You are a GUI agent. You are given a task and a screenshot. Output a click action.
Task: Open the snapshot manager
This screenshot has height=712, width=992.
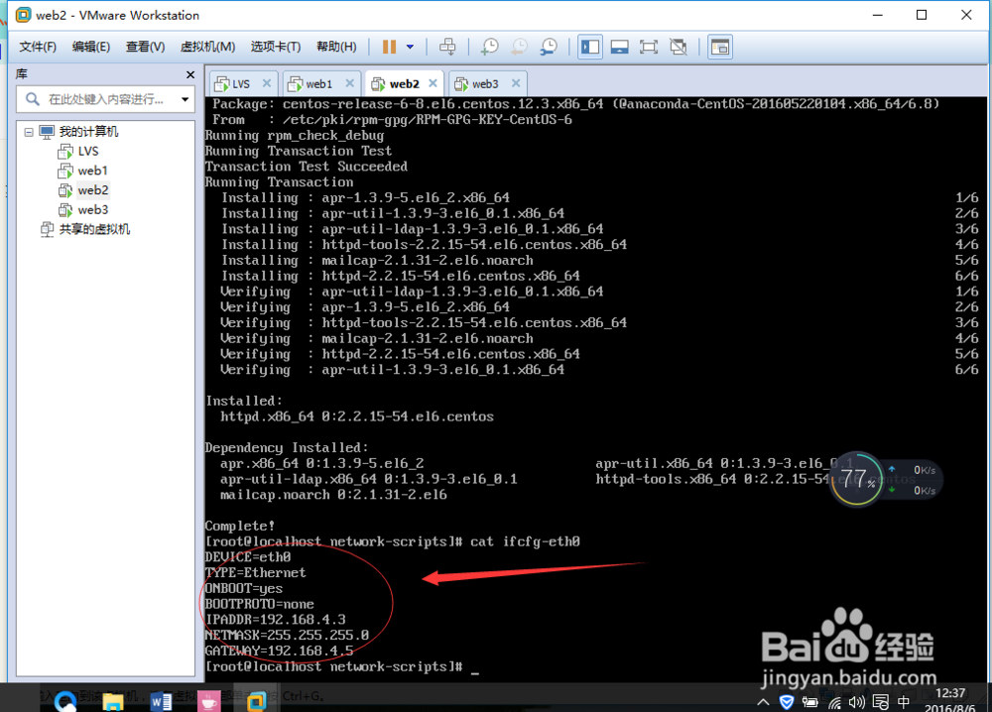pyautogui.click(x=549, y=47)
